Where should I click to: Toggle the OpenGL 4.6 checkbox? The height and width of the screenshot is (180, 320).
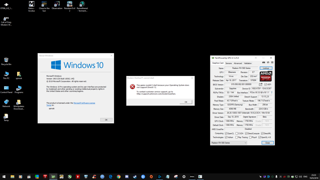tap(260, 137)
